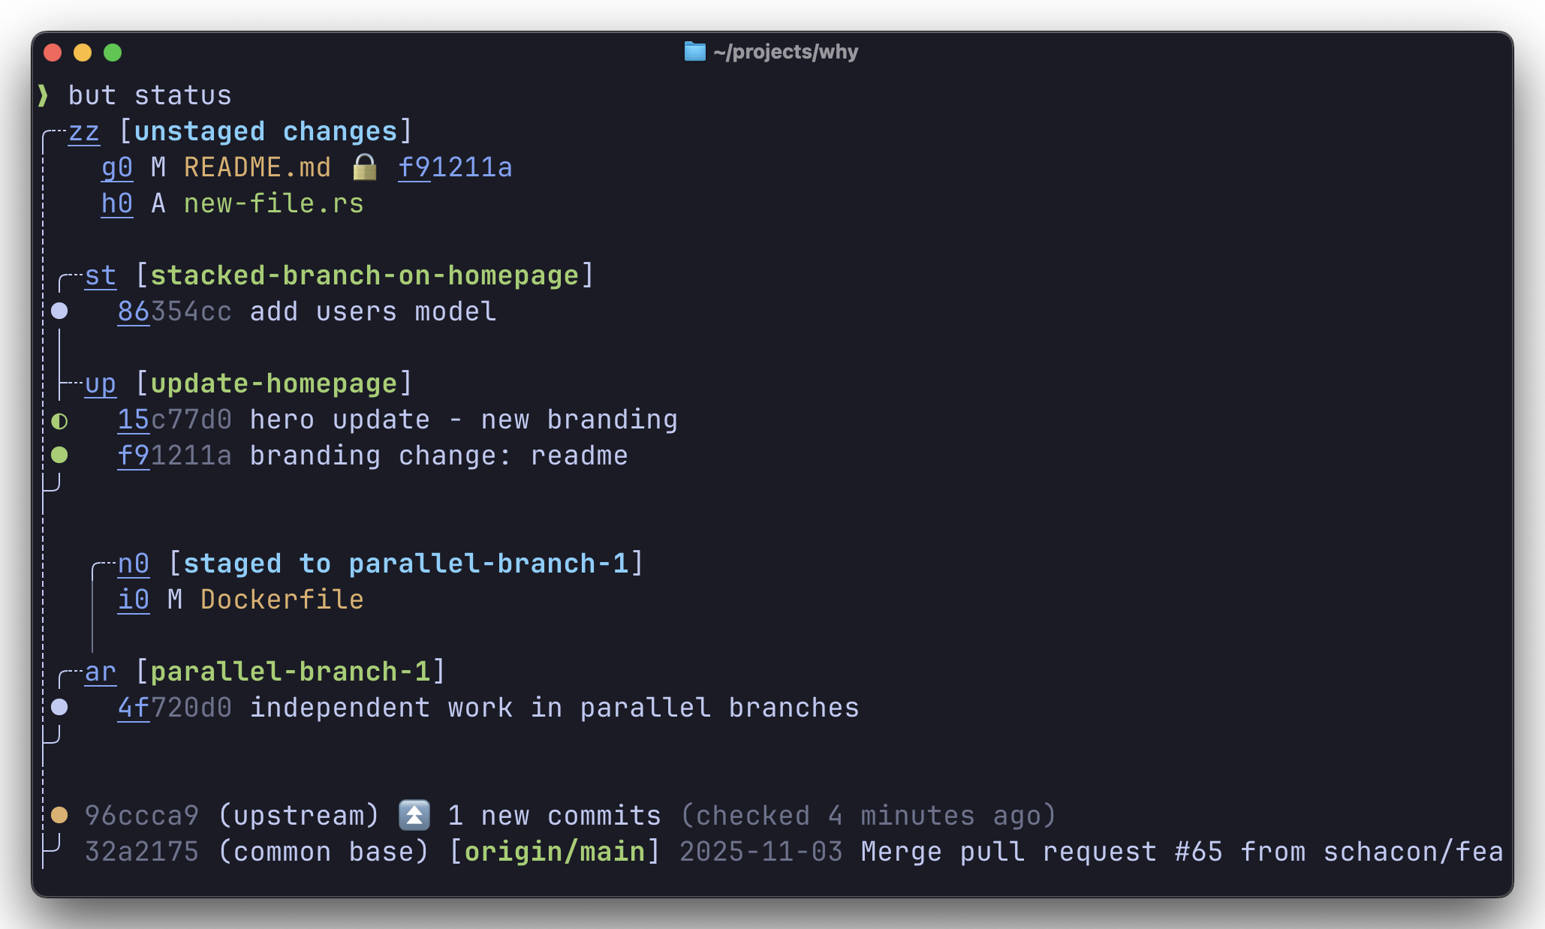Select the parallel-branch-1 branch label
The width and height of the screenshot is (1545, 929).
coord(291,672)
